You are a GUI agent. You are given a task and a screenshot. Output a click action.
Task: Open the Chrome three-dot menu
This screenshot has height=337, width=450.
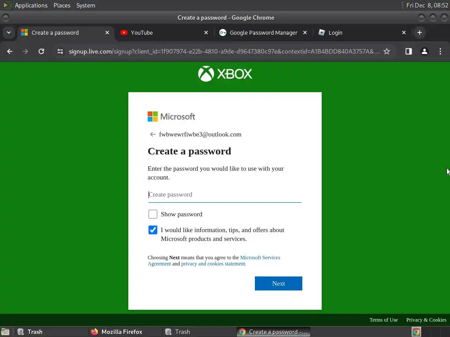pos(440,51)
